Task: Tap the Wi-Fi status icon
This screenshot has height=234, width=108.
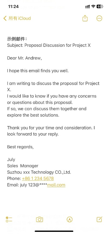Action: click(x=93, y=6)
